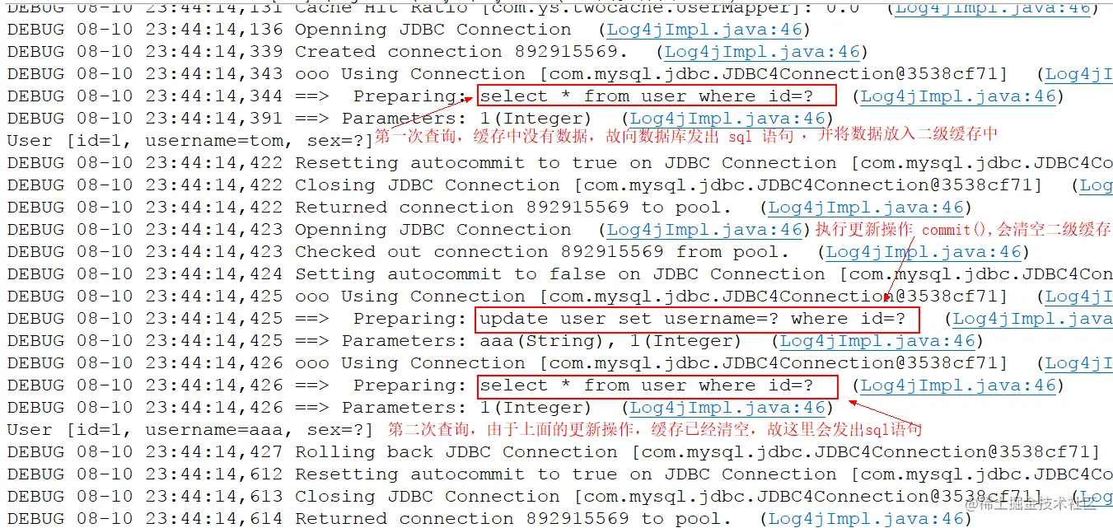Viewport: 1113px width, 528px height.
Task: Follow link beside 14,614 Returned connection to pool
Action: 866,519
